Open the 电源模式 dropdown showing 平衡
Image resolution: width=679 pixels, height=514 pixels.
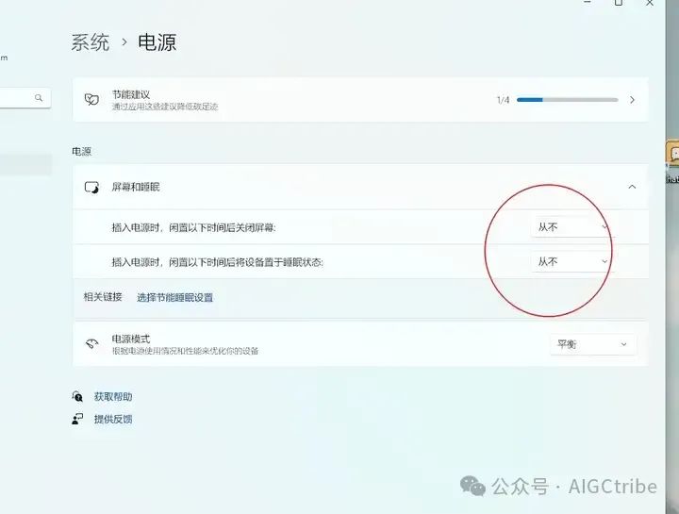[x=593, y=344]
